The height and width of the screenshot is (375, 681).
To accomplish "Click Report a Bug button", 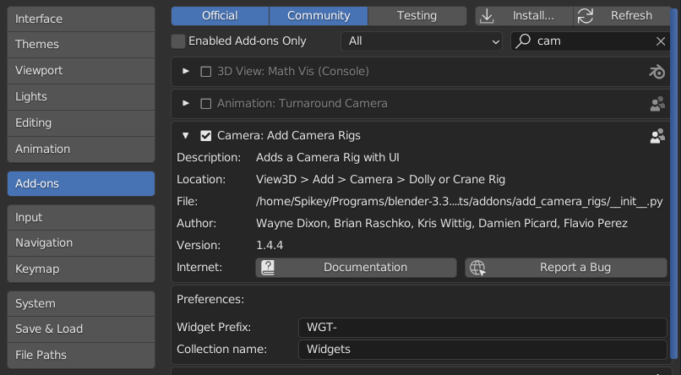I will [566, 268].
